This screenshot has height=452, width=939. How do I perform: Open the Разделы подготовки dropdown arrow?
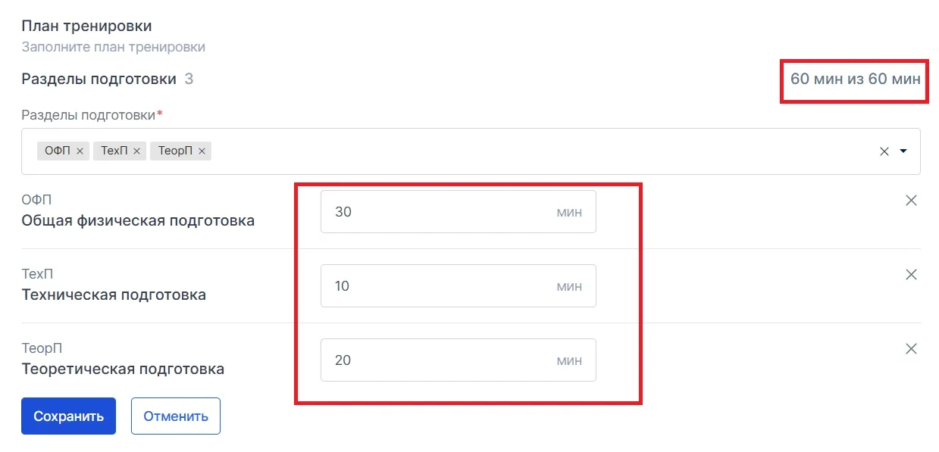[903, 151]
